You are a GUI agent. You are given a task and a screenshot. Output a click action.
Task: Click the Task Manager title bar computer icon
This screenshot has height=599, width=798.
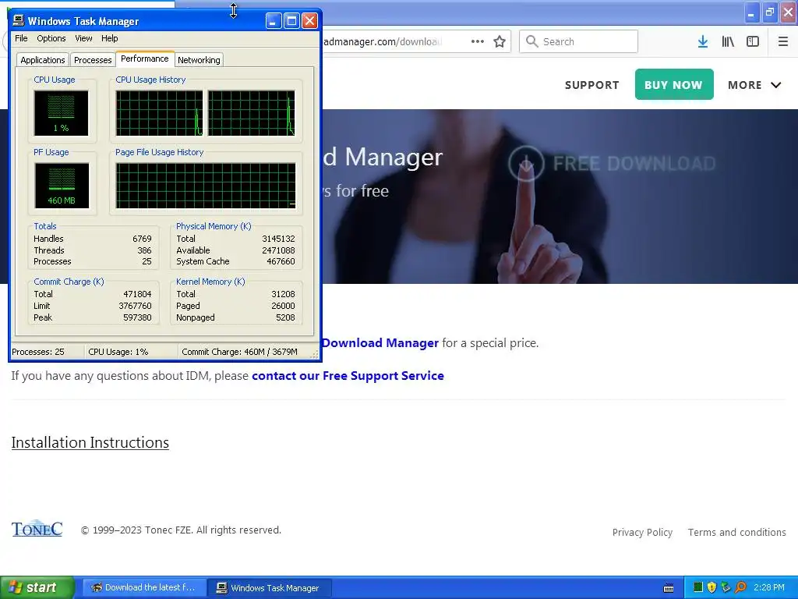pyautogui.click(x=19, y=20)
